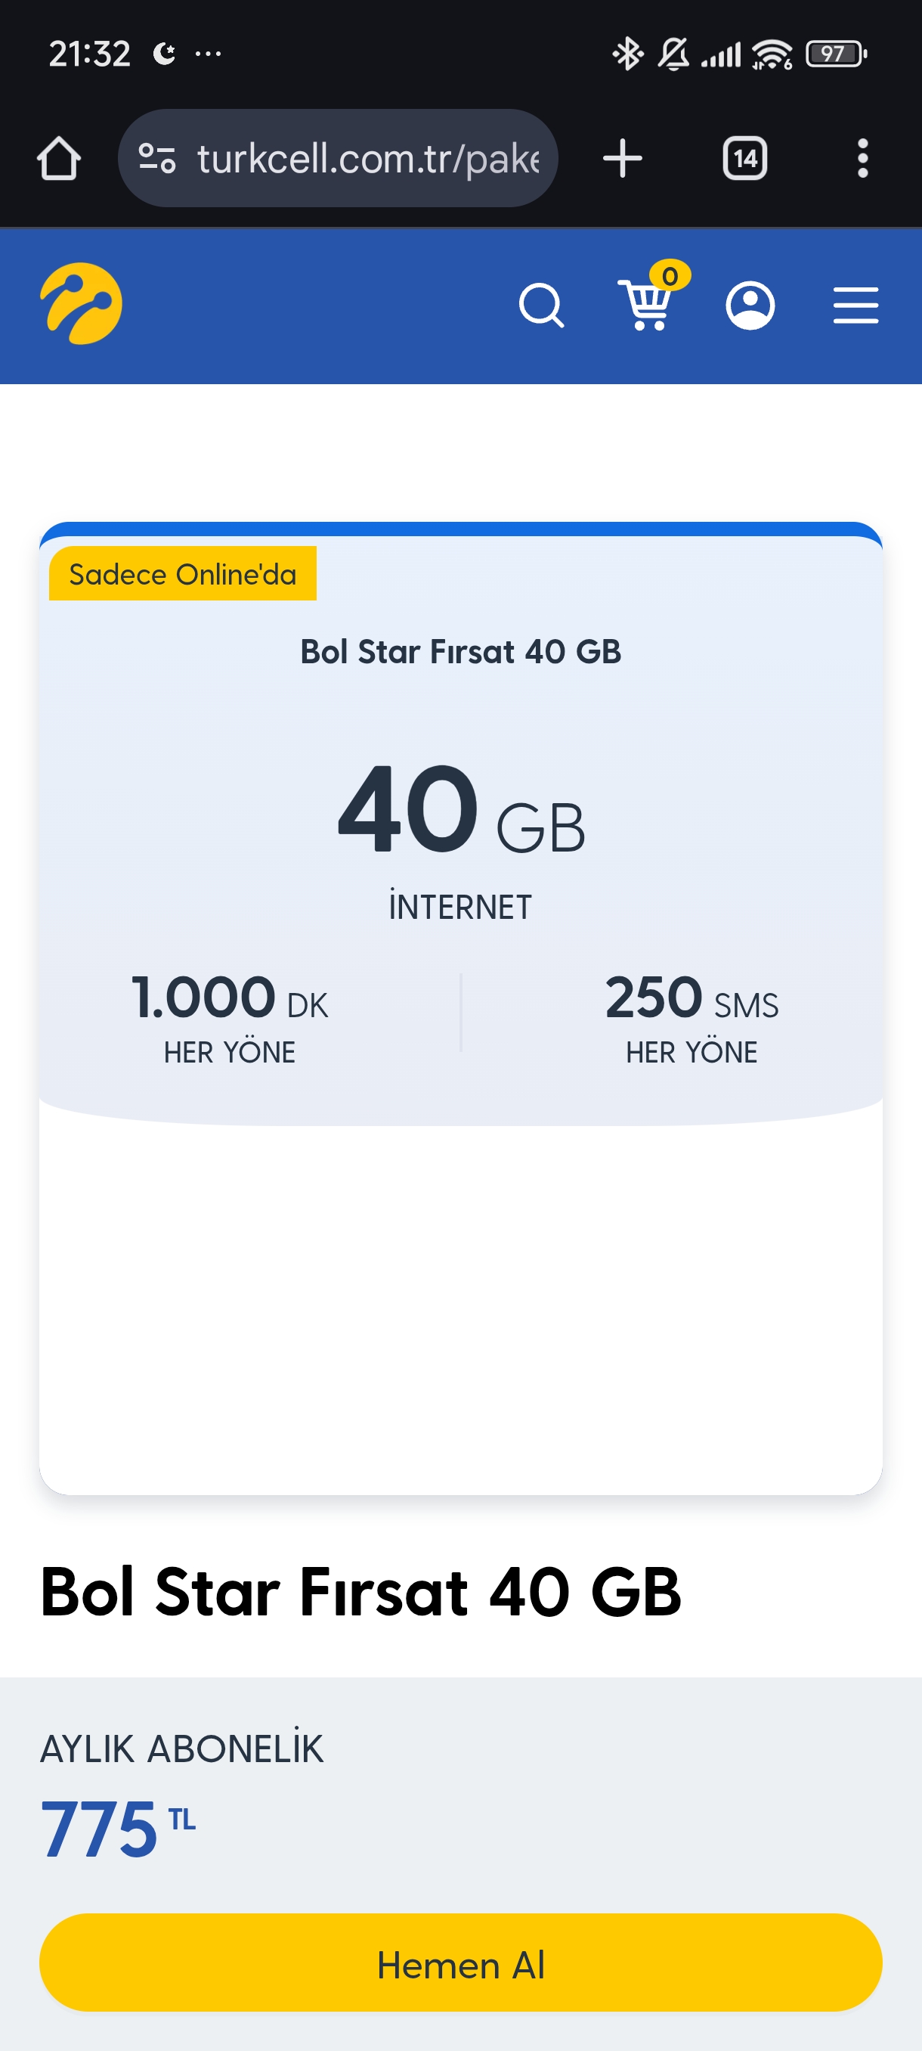Open the tab switcher showing 14 tabs
Image resolution: width=922 pixels, height=2051 pixels.
click(744, 157)
